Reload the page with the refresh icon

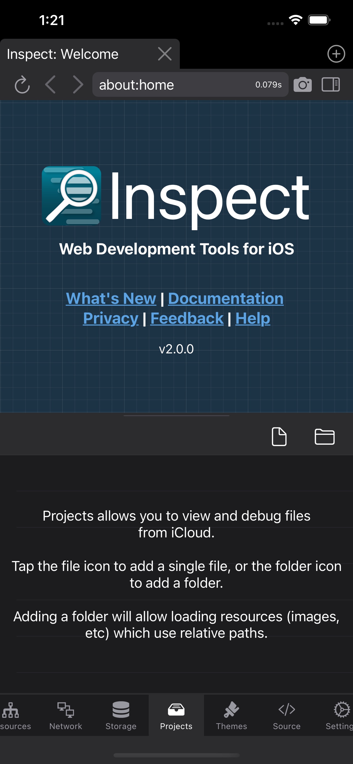[22, 85]
